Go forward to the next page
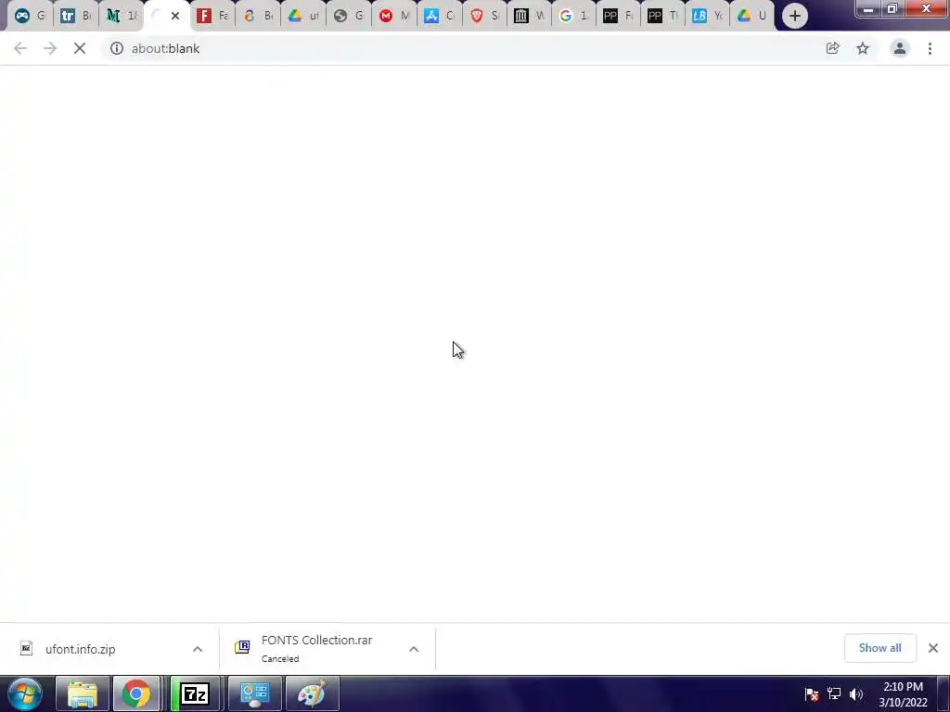The image size is (950, 712). coord(50,48)
